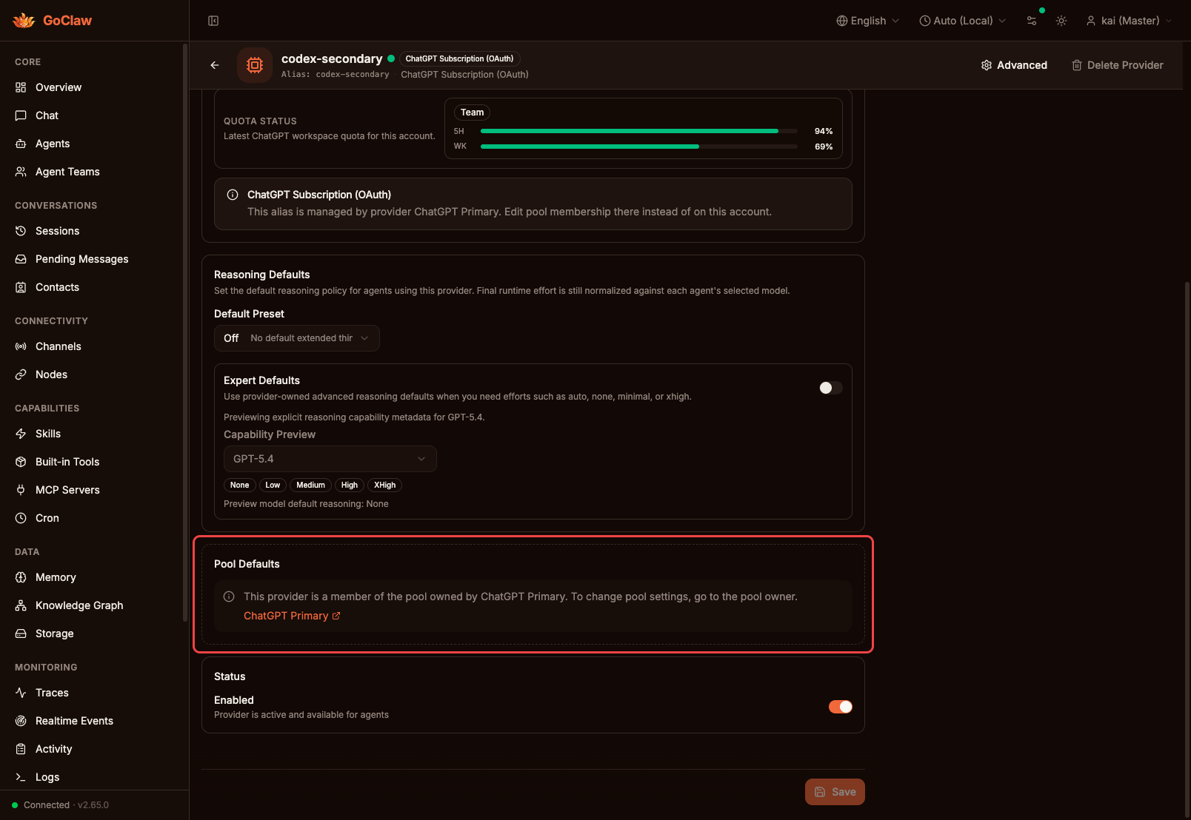Click the Pool Defaults info icon
The height and width of the screenshot is (820, 1191).
click(229, 596)
